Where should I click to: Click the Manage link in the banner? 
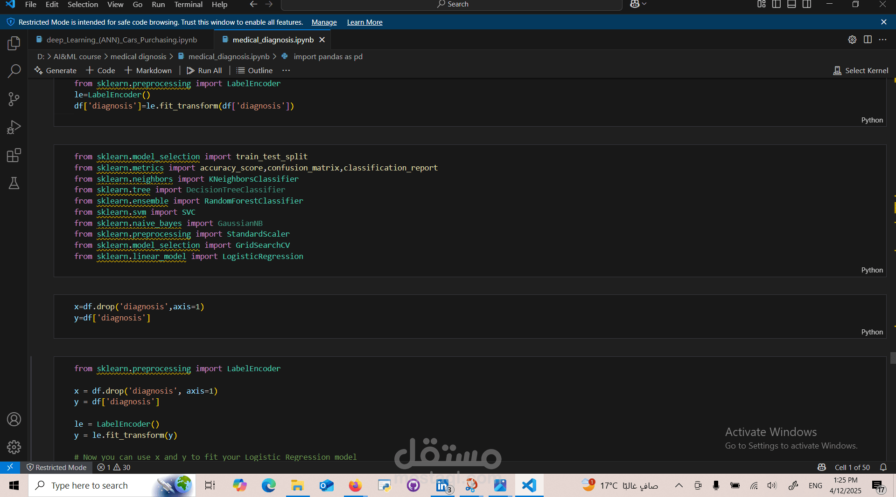tap(324, 22)
